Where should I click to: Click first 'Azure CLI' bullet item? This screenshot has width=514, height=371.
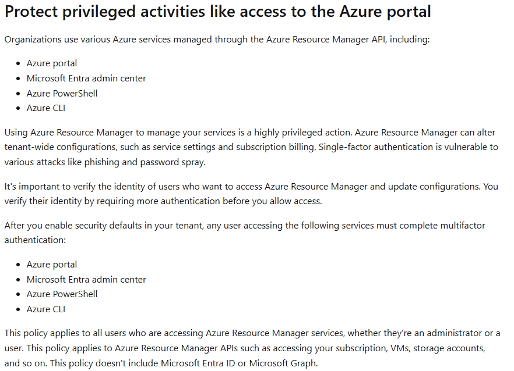(46, 108)
